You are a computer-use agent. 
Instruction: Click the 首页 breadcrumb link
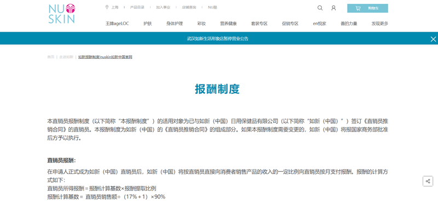click(50, 57)
